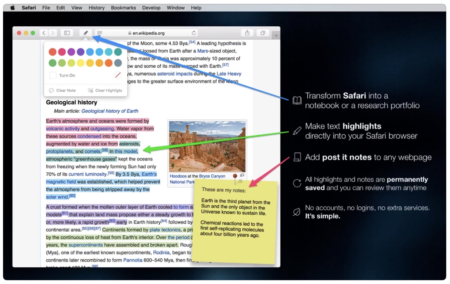Click the red pin on the sticky note
The width and height of the screenshot is (450, 284).
(235, 176)
